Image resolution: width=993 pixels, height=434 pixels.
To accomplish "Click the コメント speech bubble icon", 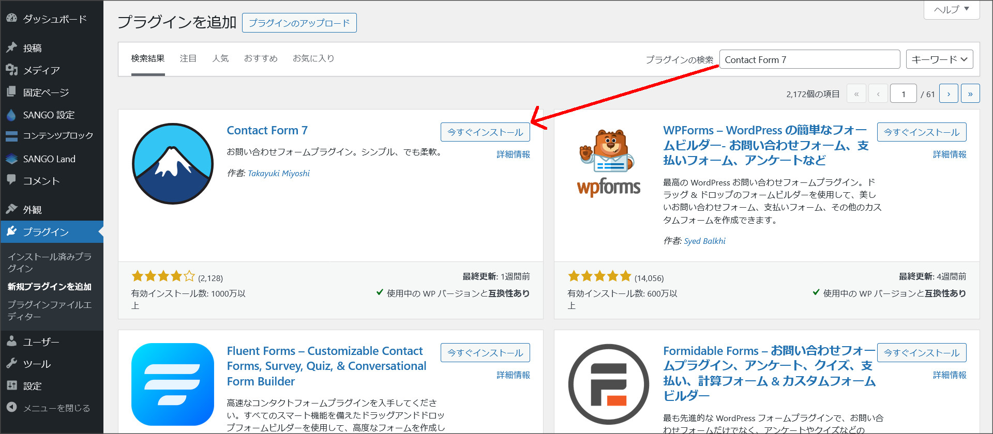I will click(x=11, y=180).
